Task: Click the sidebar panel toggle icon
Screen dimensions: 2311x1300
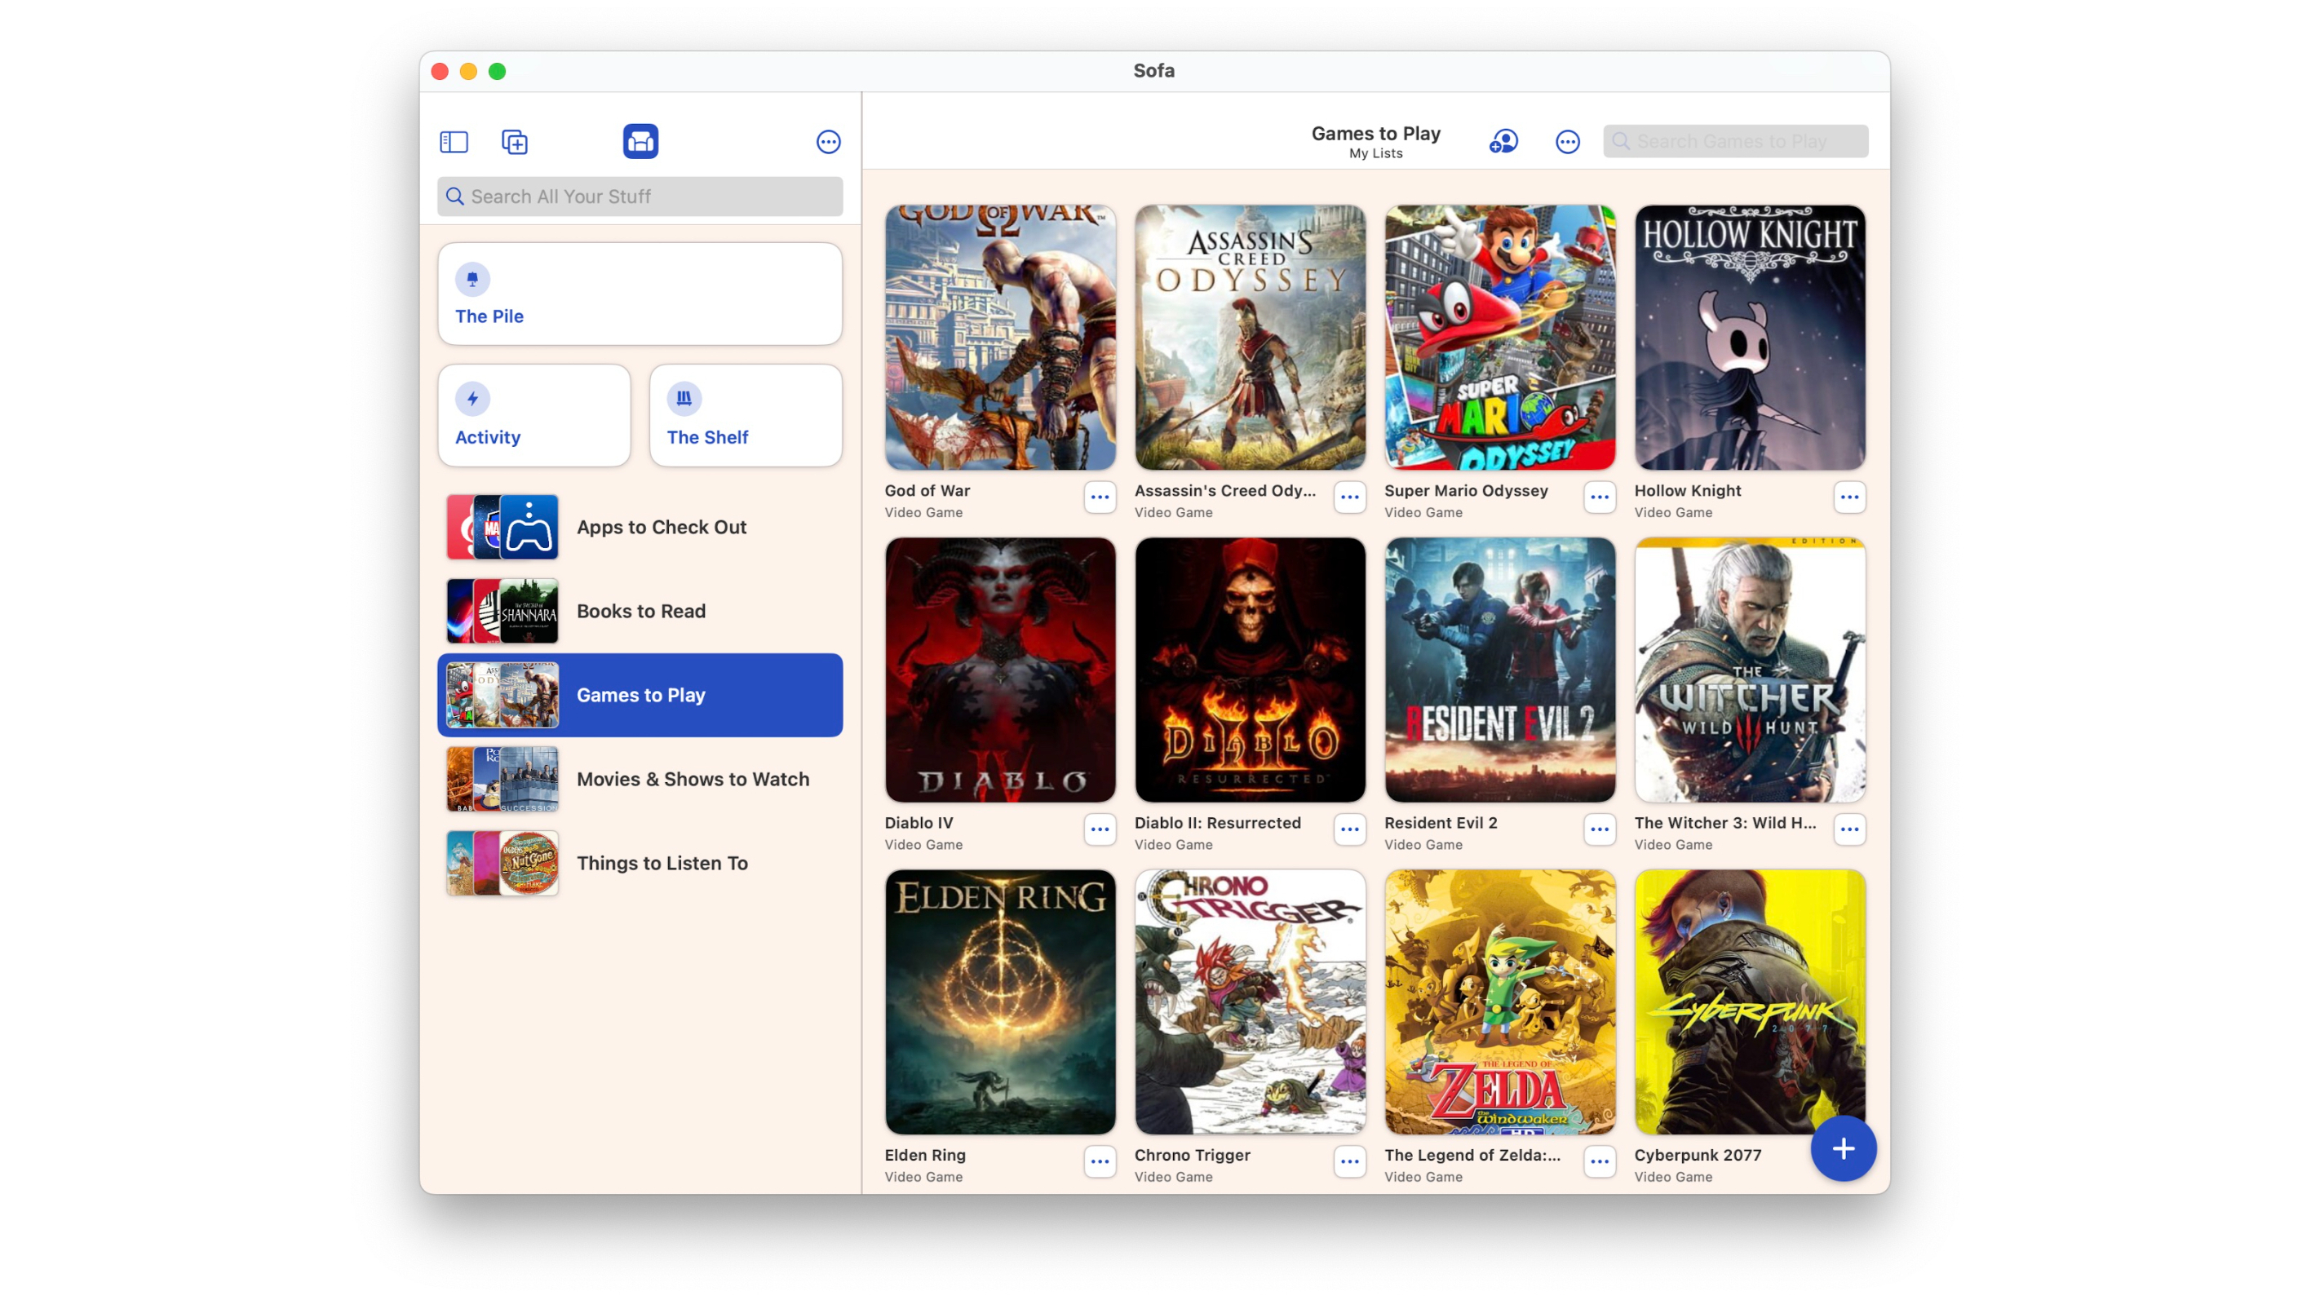Action: click(453, 141)
